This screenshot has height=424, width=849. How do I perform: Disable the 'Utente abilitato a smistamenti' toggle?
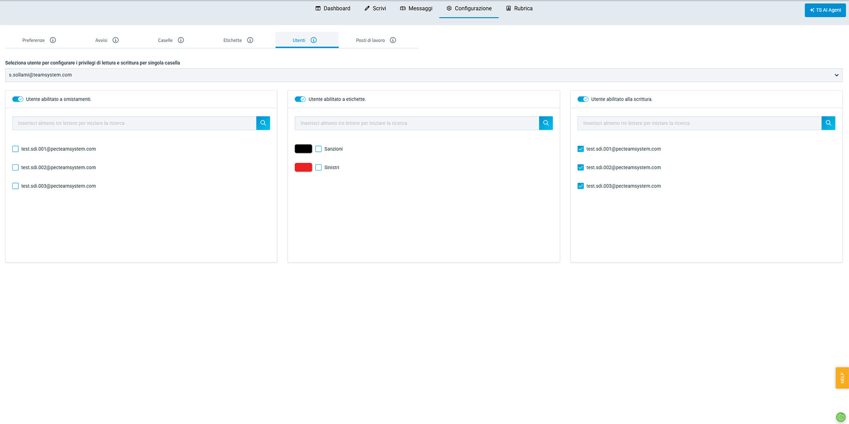(x=18, y=99)
